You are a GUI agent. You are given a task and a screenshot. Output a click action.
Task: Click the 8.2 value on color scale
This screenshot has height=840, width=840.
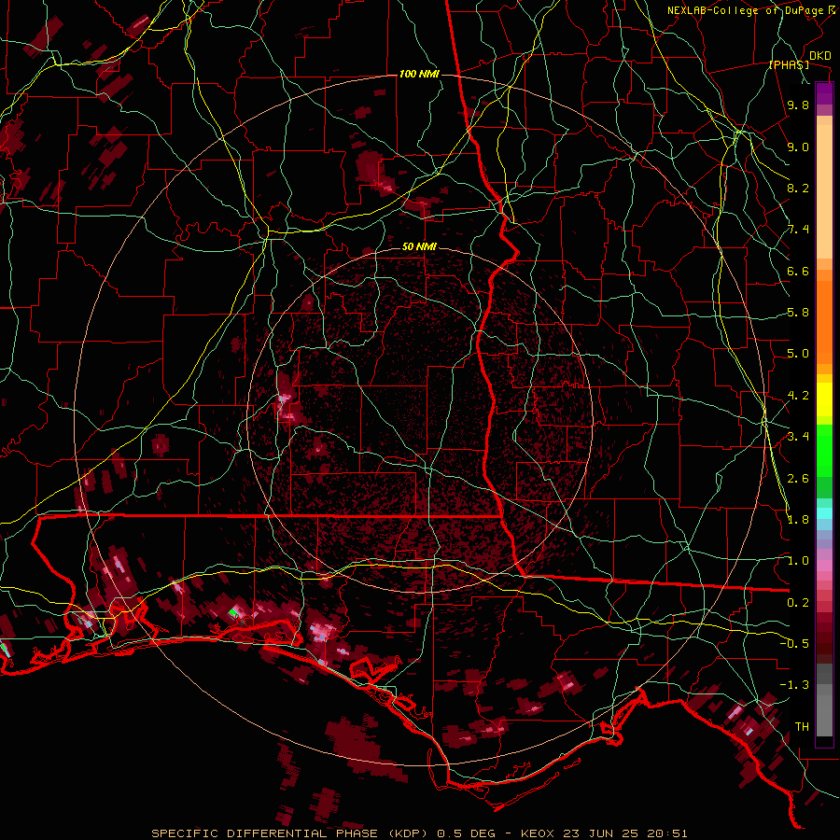coord(798,188)
